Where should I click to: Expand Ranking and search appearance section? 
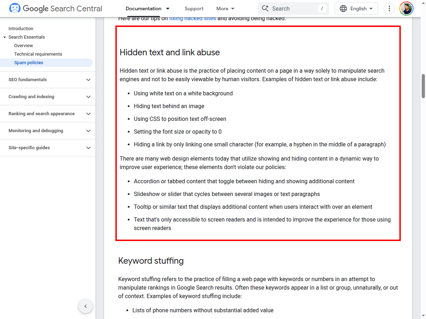pos(88,114)
